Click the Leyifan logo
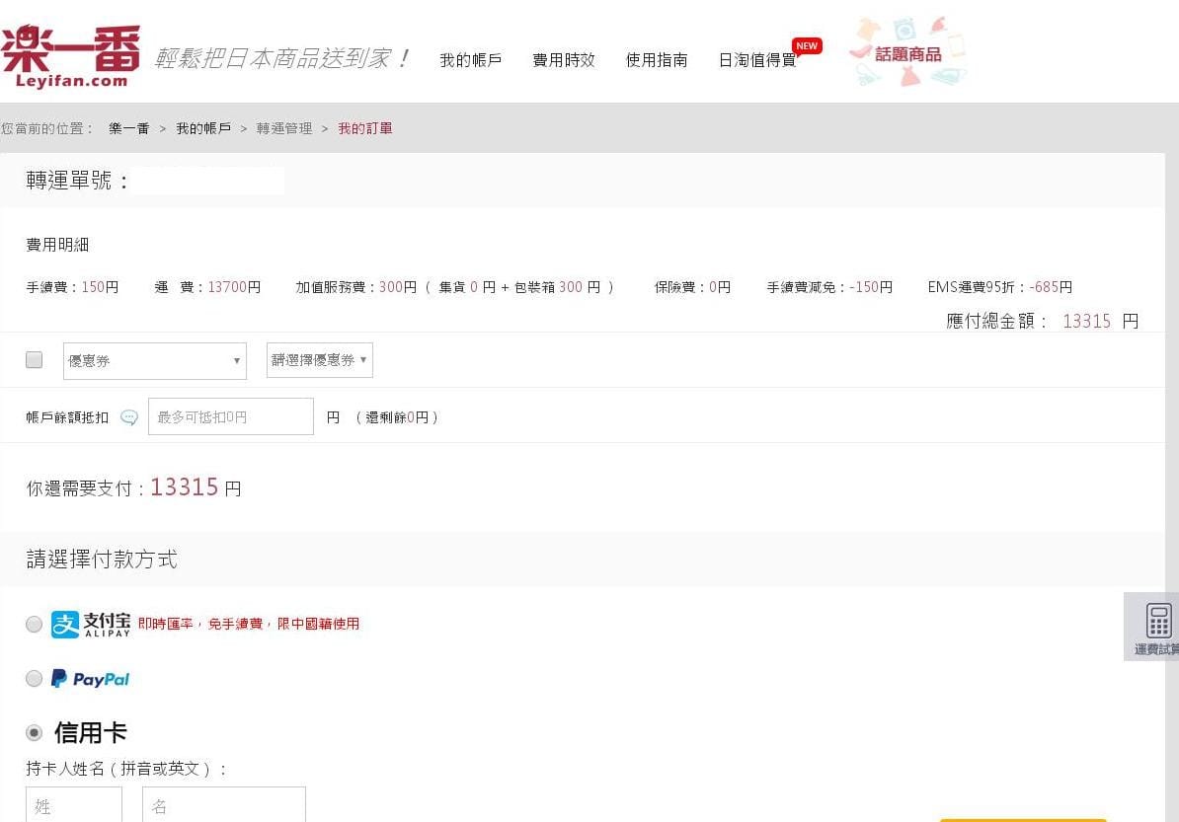 click(69, 49)
